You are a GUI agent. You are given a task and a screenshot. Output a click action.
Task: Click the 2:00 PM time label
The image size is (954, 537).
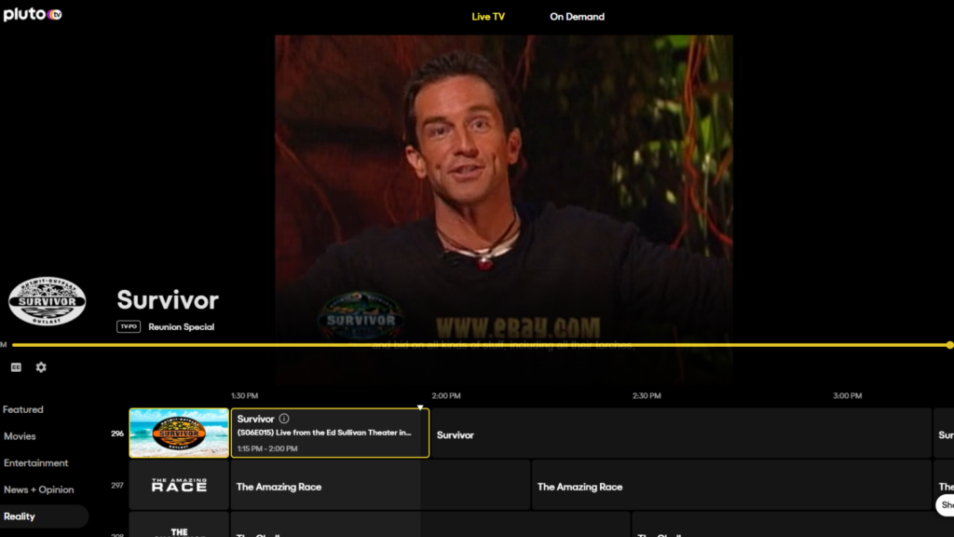point(446,395)
